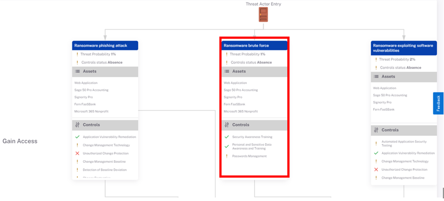
Task: Click Change Management Technology text in phishing card
Action: (x=106, y=146)
